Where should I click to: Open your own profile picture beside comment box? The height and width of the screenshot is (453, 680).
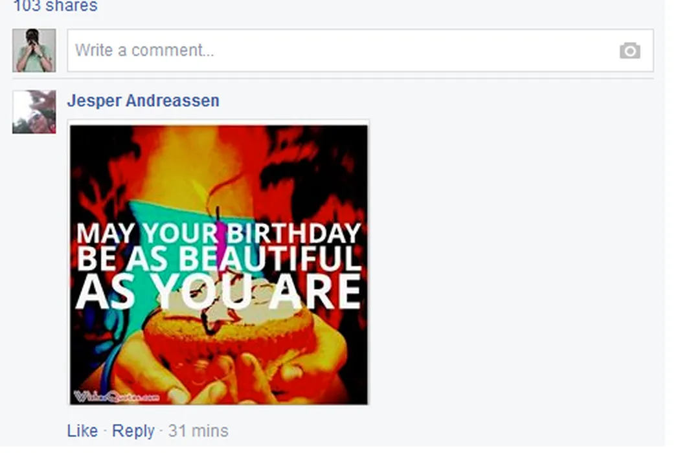point(34,50)
